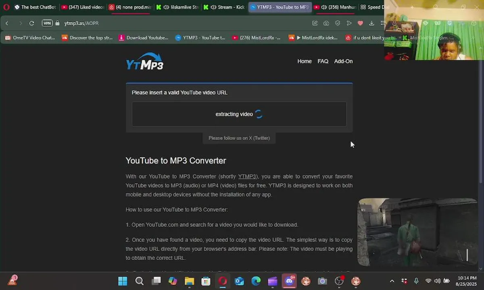Viewport: 484px width, 290px height.
Task: Bookmark the page with the heart icon
Action: (360, 23)
